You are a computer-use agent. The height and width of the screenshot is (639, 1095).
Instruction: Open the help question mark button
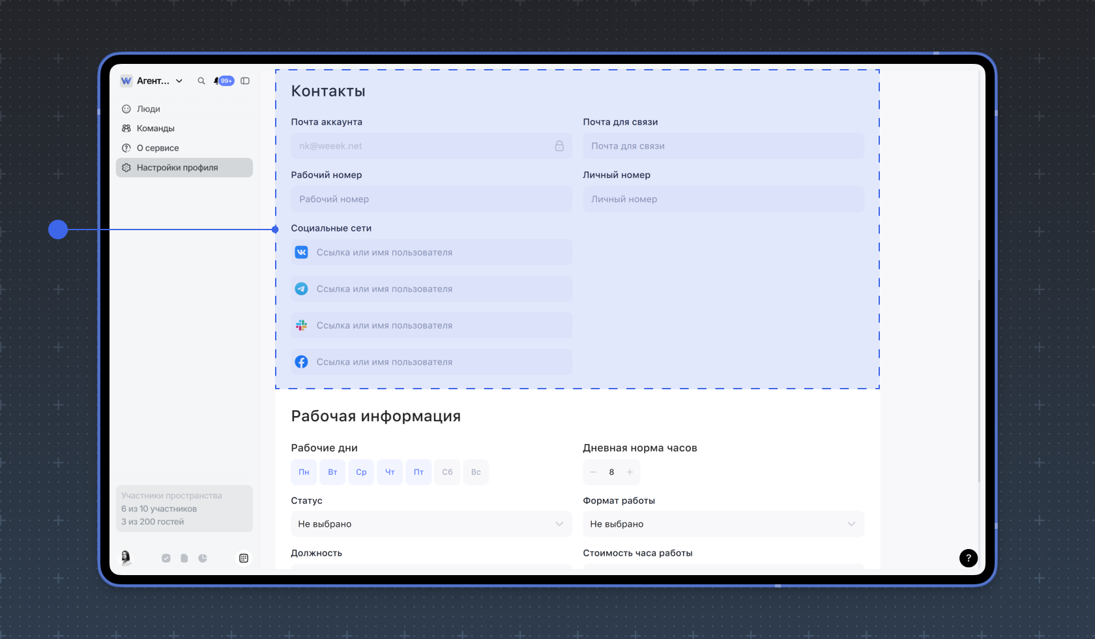pos(968,558)
